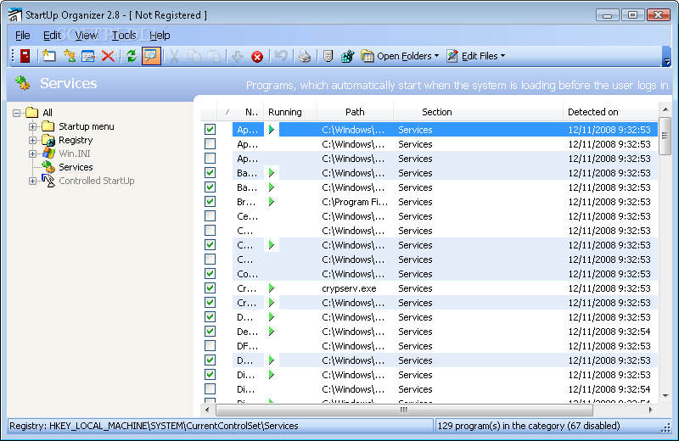Click the vertical scrollbar down arrow
The image size is (679, 441).
click(x=665, y=395)
